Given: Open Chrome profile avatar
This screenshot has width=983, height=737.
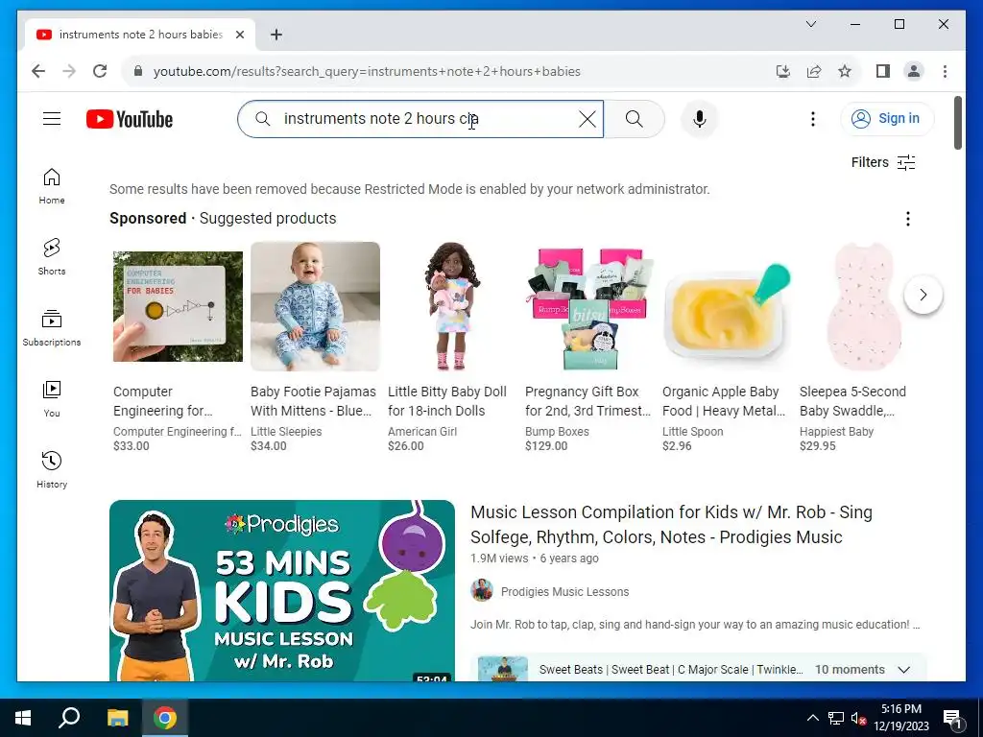Looking at the screenshot, I should (x=914, y=71).
